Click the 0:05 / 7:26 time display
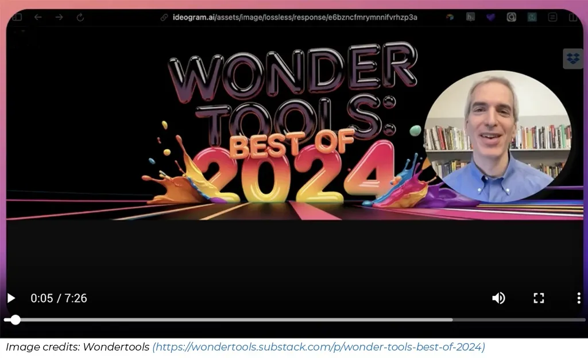Screen dimensions: 588x358 click(59, 298)
